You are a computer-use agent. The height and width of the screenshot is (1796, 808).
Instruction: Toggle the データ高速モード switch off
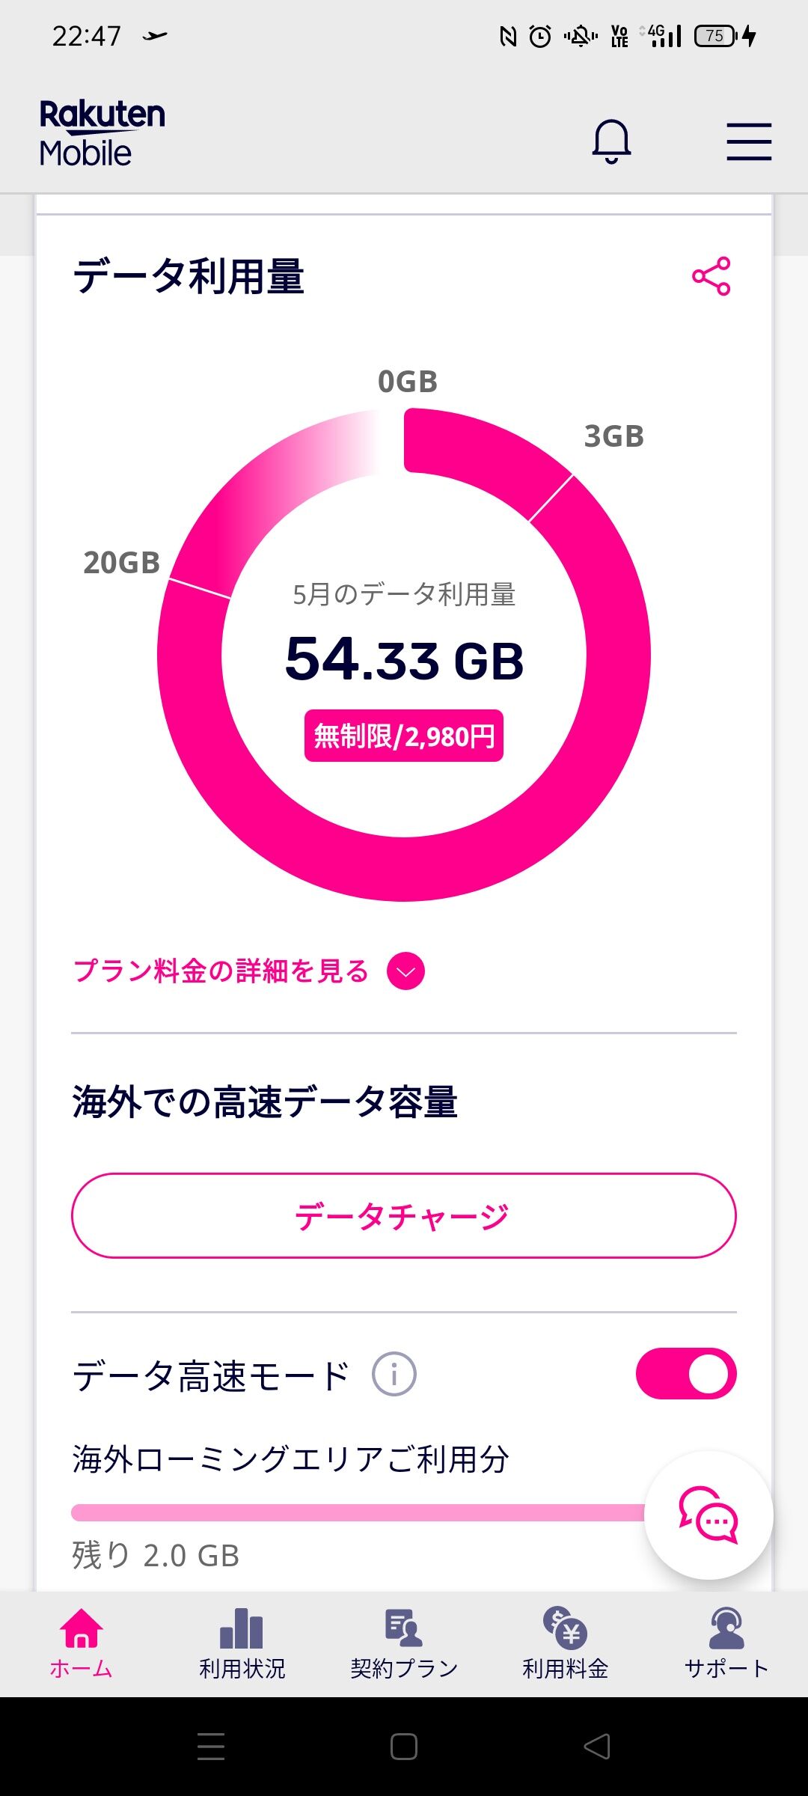(686, 1374)
